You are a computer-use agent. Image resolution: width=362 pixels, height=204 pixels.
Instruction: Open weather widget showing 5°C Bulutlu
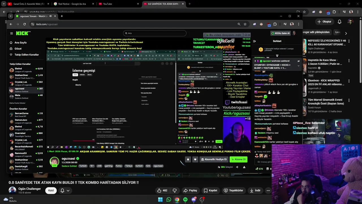point(10,199)
